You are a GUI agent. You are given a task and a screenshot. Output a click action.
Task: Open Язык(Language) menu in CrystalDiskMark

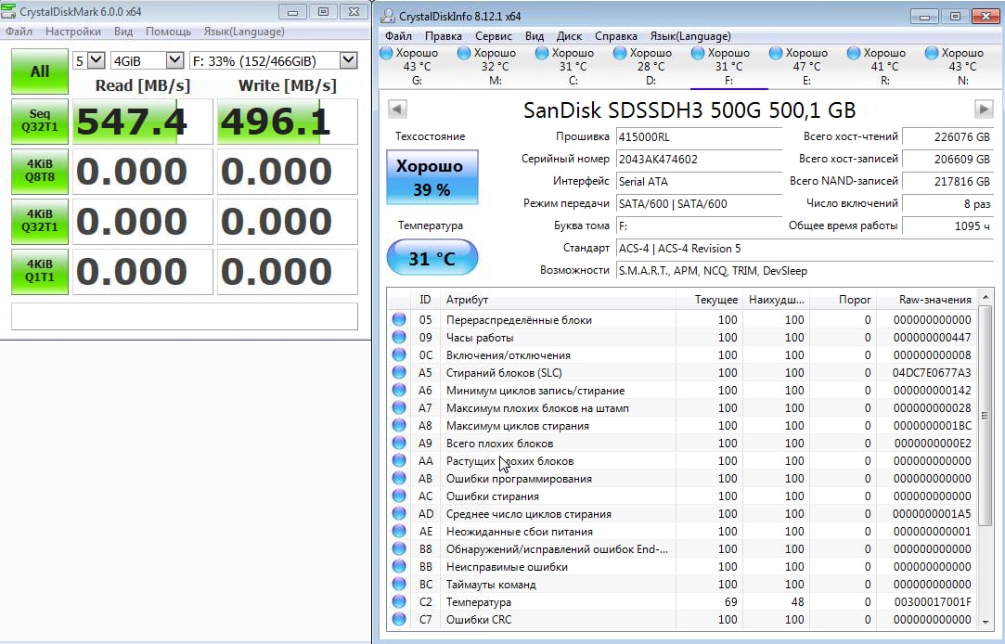click(244, 32)
